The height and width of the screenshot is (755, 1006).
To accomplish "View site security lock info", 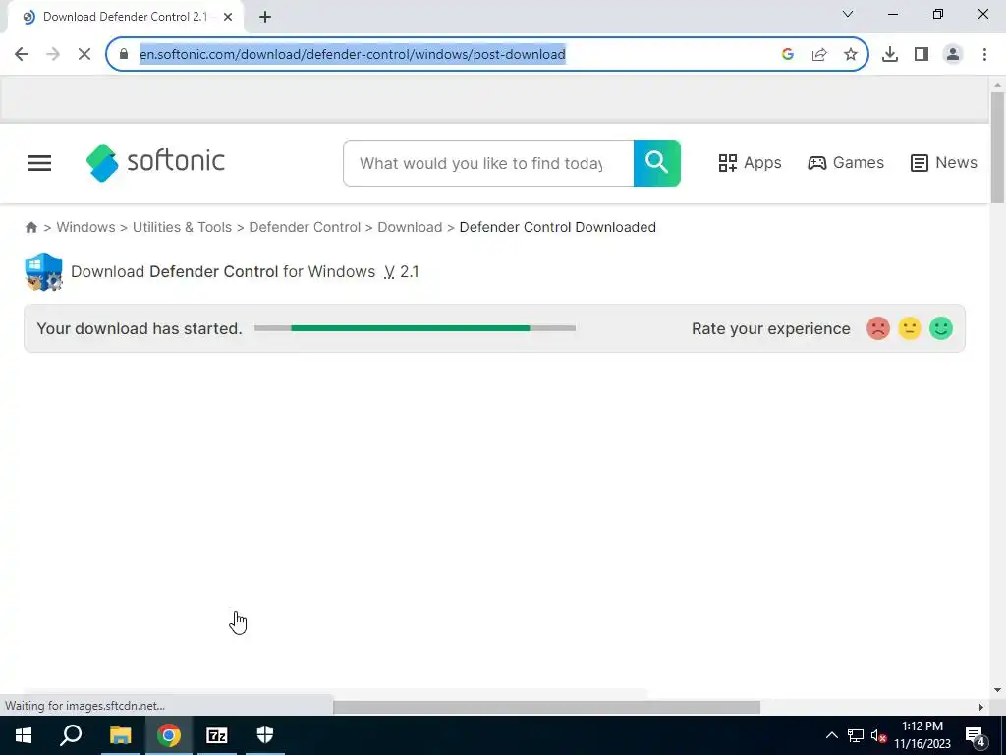I will 124,55.
